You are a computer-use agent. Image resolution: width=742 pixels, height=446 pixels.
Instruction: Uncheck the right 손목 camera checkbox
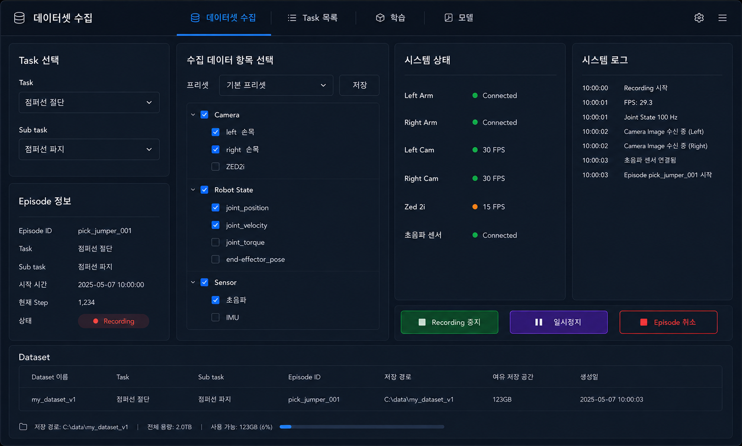tap(216, 150)
